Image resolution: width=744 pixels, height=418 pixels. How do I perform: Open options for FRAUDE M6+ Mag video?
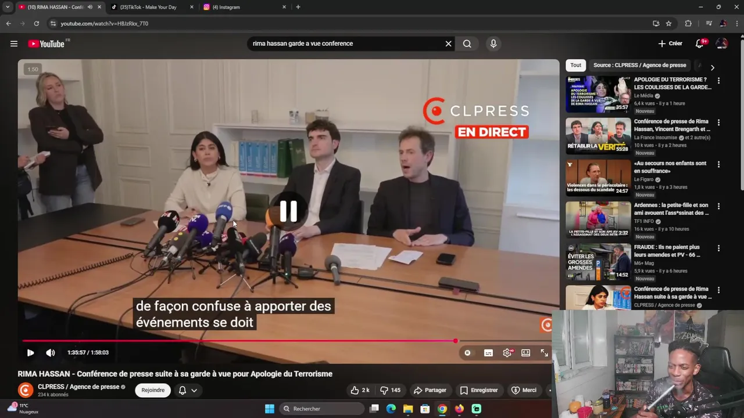click(x=718, y=248)
